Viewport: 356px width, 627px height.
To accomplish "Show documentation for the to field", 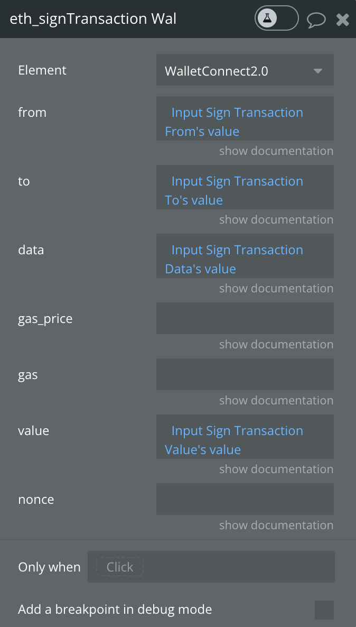I will (276, 219).
